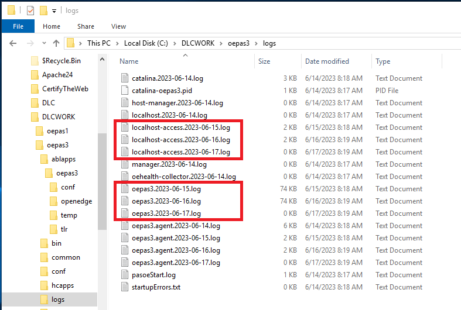Sort by the Date modified column header
Screen dimensions: 461x310
tap(327, 61)
